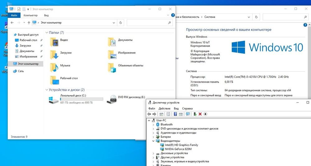Collapse the Папки (7) group
This screenshot has height=166, width=311.
(x=47, y=33)
